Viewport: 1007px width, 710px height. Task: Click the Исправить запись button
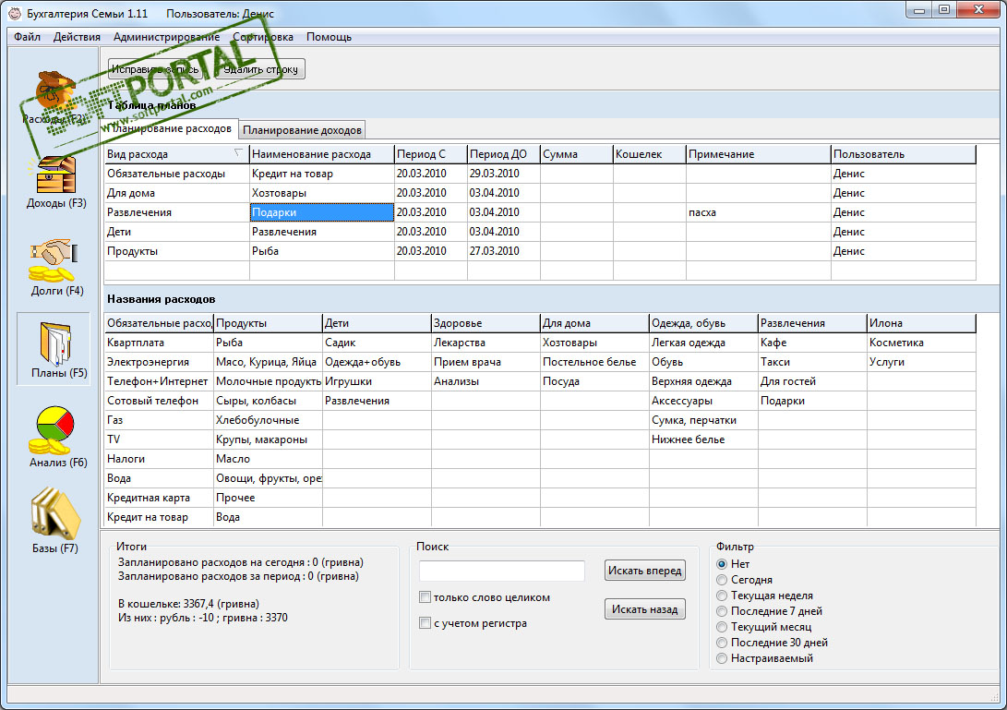click(155, 69)
